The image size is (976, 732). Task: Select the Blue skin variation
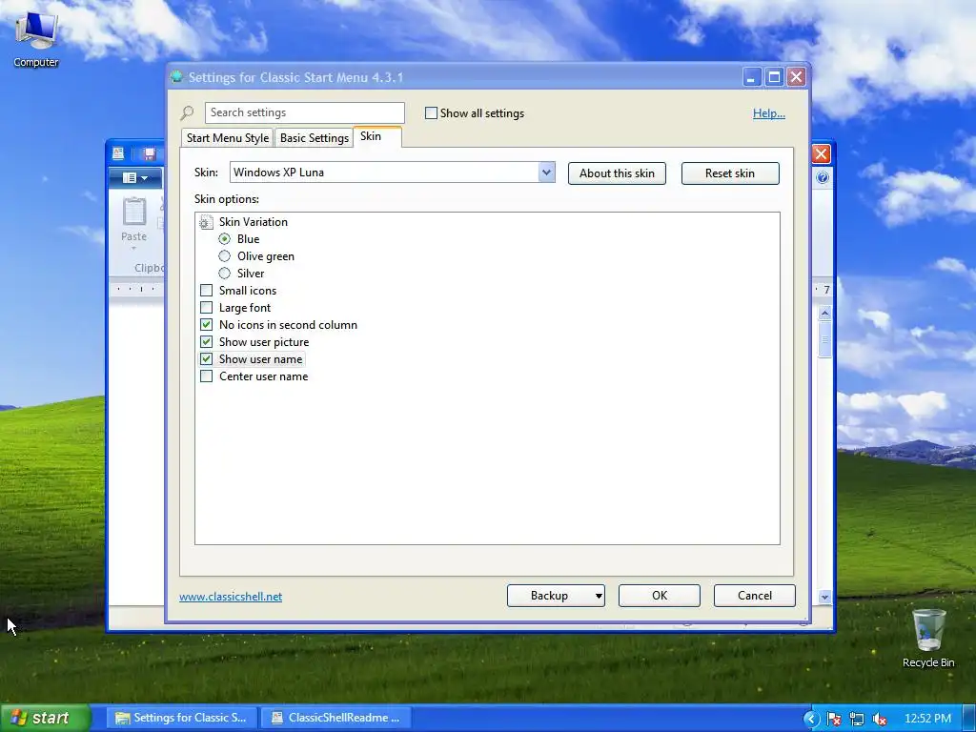(225, 239)
